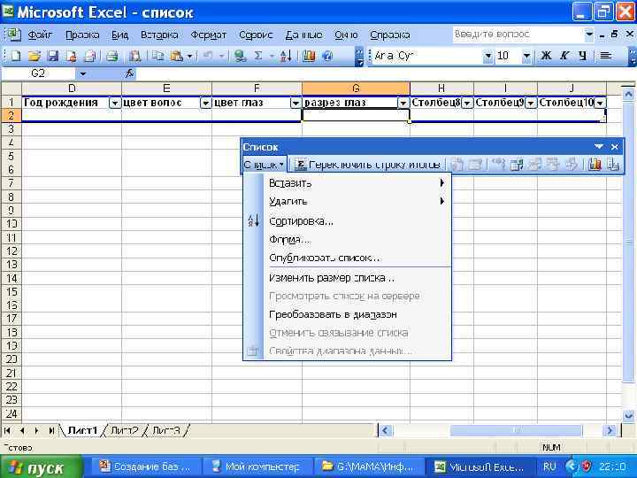
Task: Toggle the total row button
Action: (x=368, y=165)
